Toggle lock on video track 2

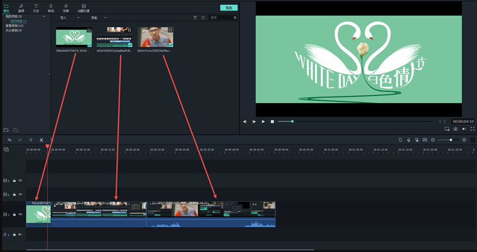pos(15,195)
